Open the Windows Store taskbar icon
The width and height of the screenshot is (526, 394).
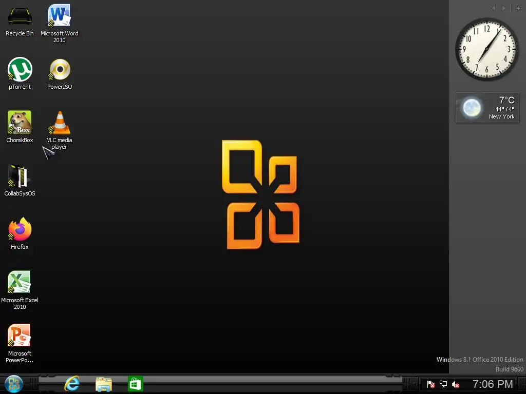click(135, 384)
